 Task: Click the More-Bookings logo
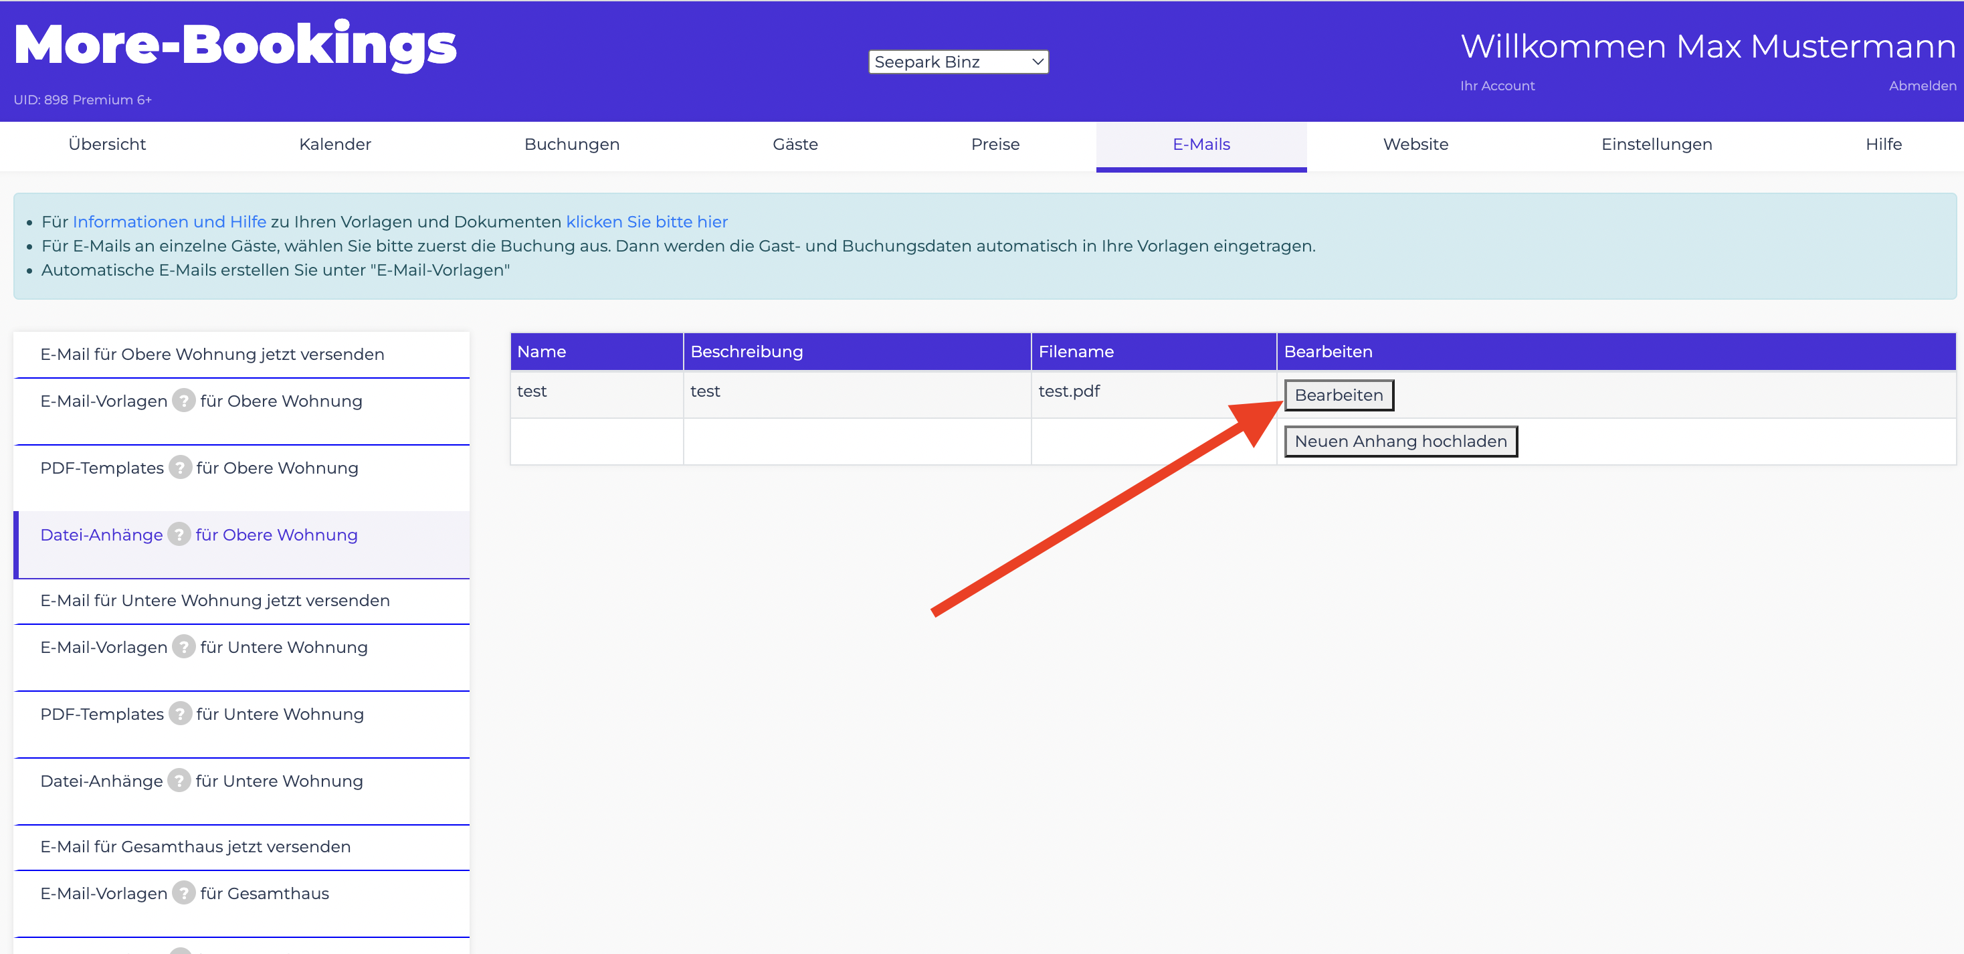(235, 45)
